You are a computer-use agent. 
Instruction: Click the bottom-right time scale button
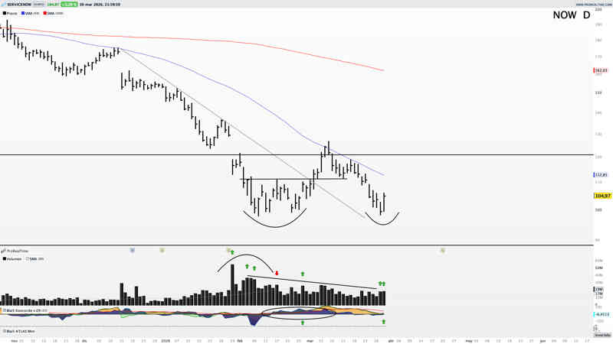602,335
